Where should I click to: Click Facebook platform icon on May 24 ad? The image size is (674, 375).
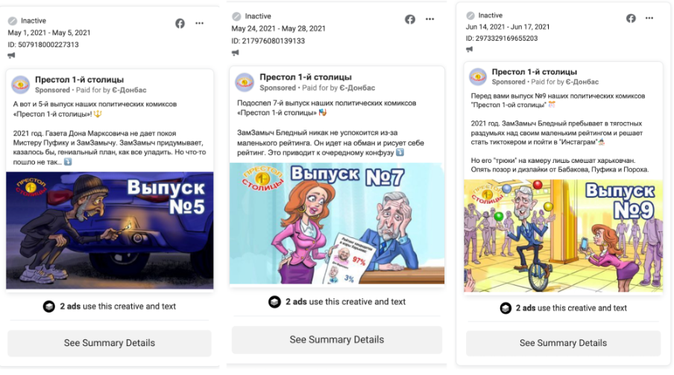(x=410, y=19)
